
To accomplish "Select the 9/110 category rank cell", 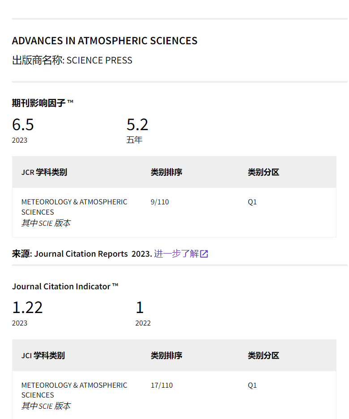I will coord(160,202).
